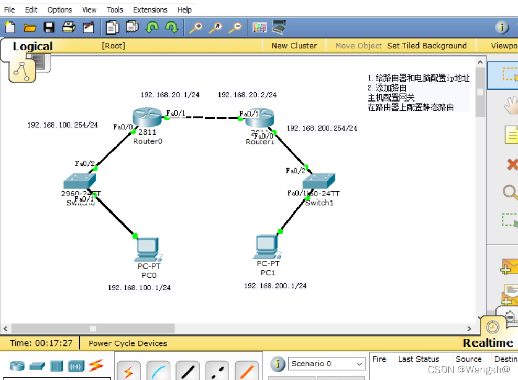The width and height of the screenshot is (518, 380).
Task: Click the Zoom In magnifier icon
Action: 195,27
